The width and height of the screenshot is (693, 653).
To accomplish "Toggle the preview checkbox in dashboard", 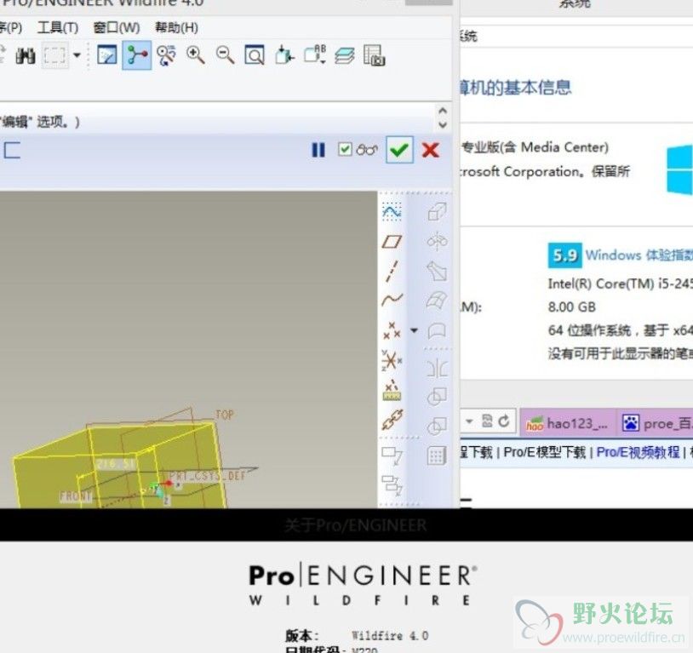I will [345, 149].
